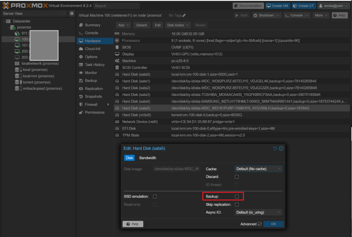Open vmbackupssd (proxmox) storage
This screenshot has width=352, height=237.
click(x=42, y=88)
